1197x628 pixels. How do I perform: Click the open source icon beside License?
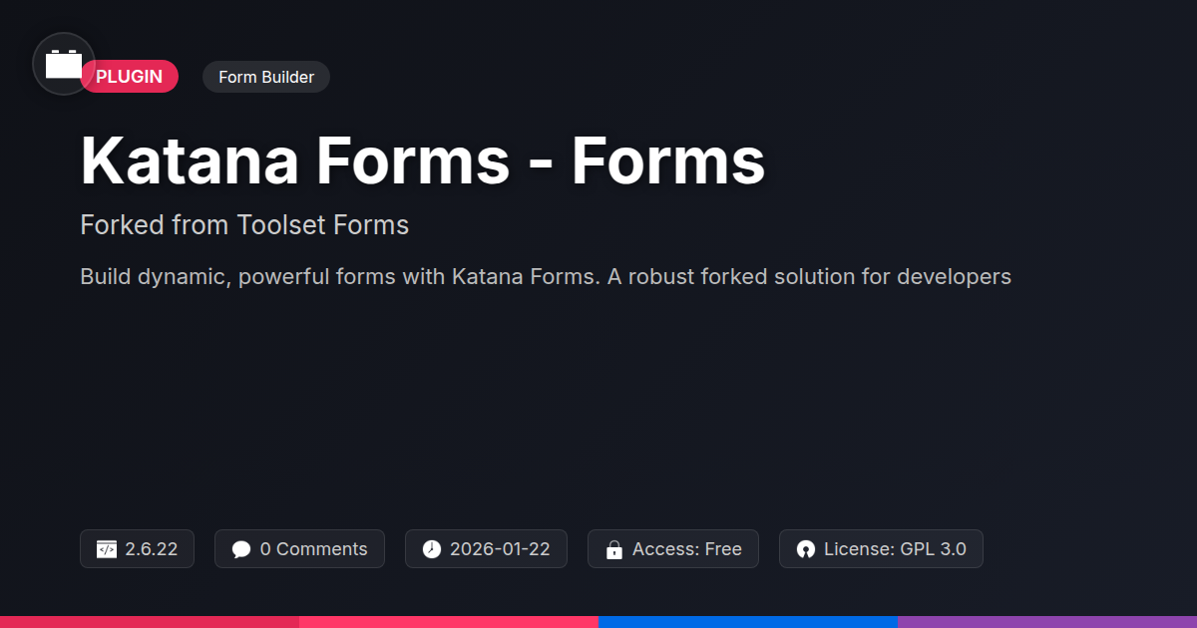806,549
